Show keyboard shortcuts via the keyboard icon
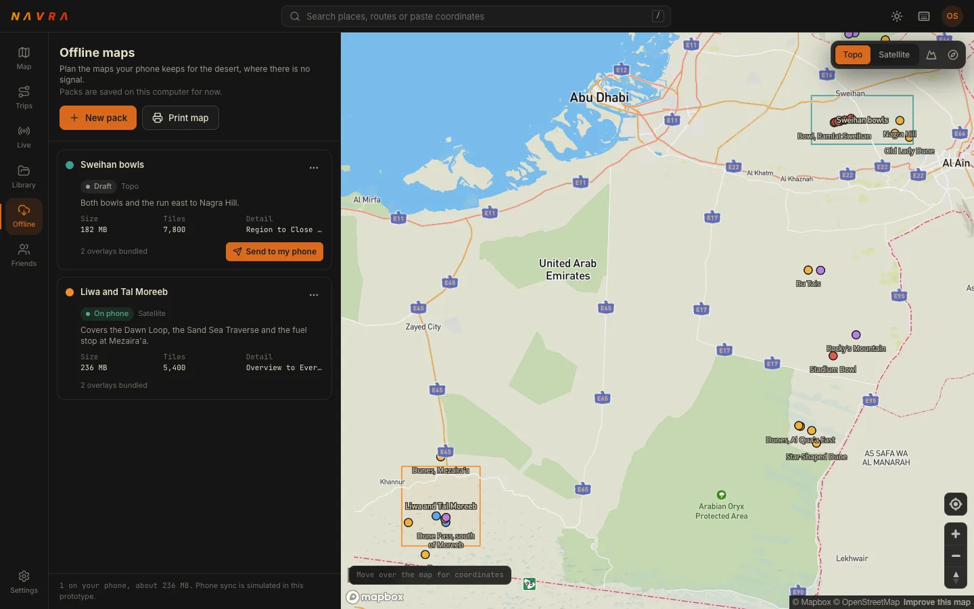 click(x=924, y=16)
